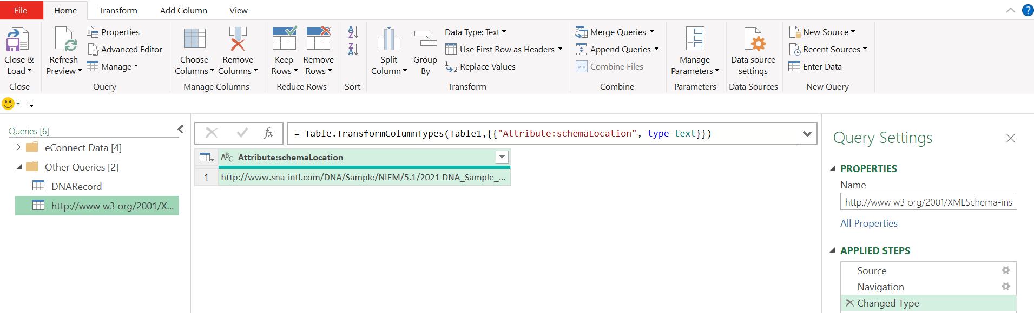Delete the Changed Type step
Image resolution: width=1034 pixels, height=313 pixels.
pos(849,303)
